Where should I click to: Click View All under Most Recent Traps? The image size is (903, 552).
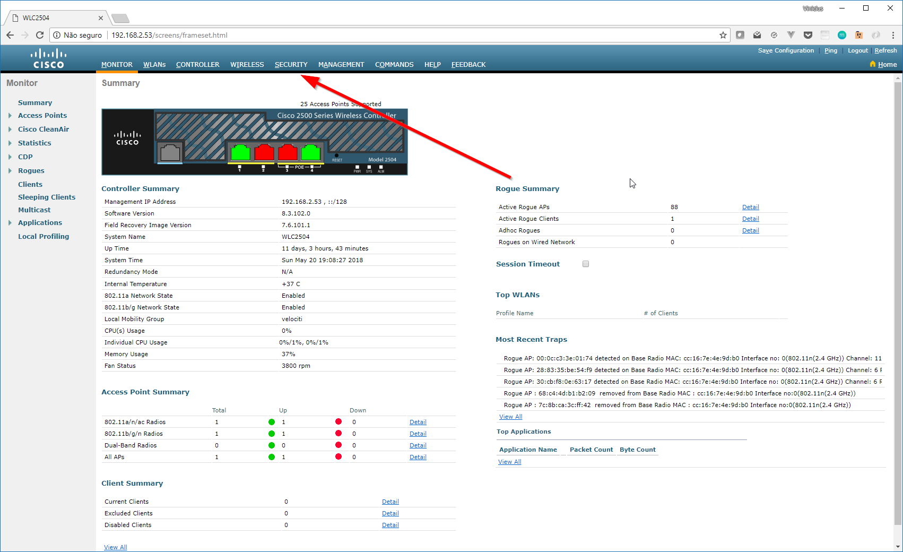510,417
